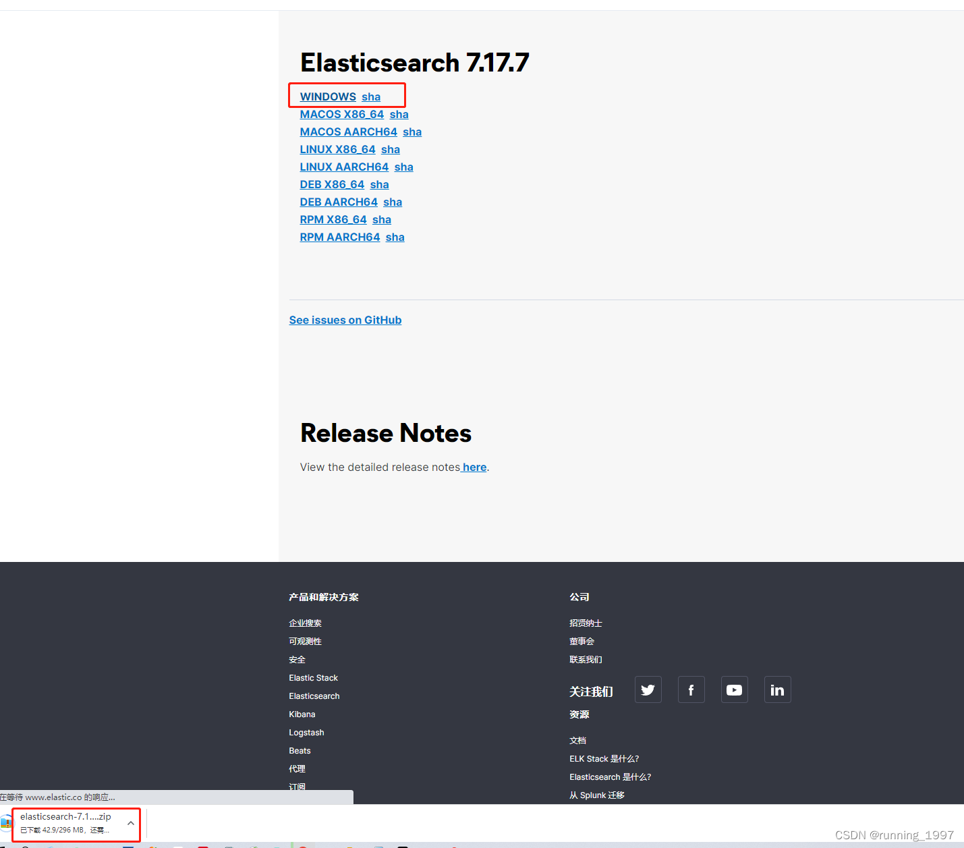Open Elastic's Twitter page
This screenshot has width=964, height=848.
tap(648, 689)
